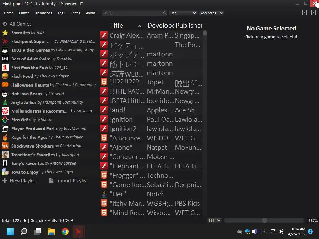This screenshot has width=319, height=239.
Task: Click the slider minus end
Action: tap(226, 220)
